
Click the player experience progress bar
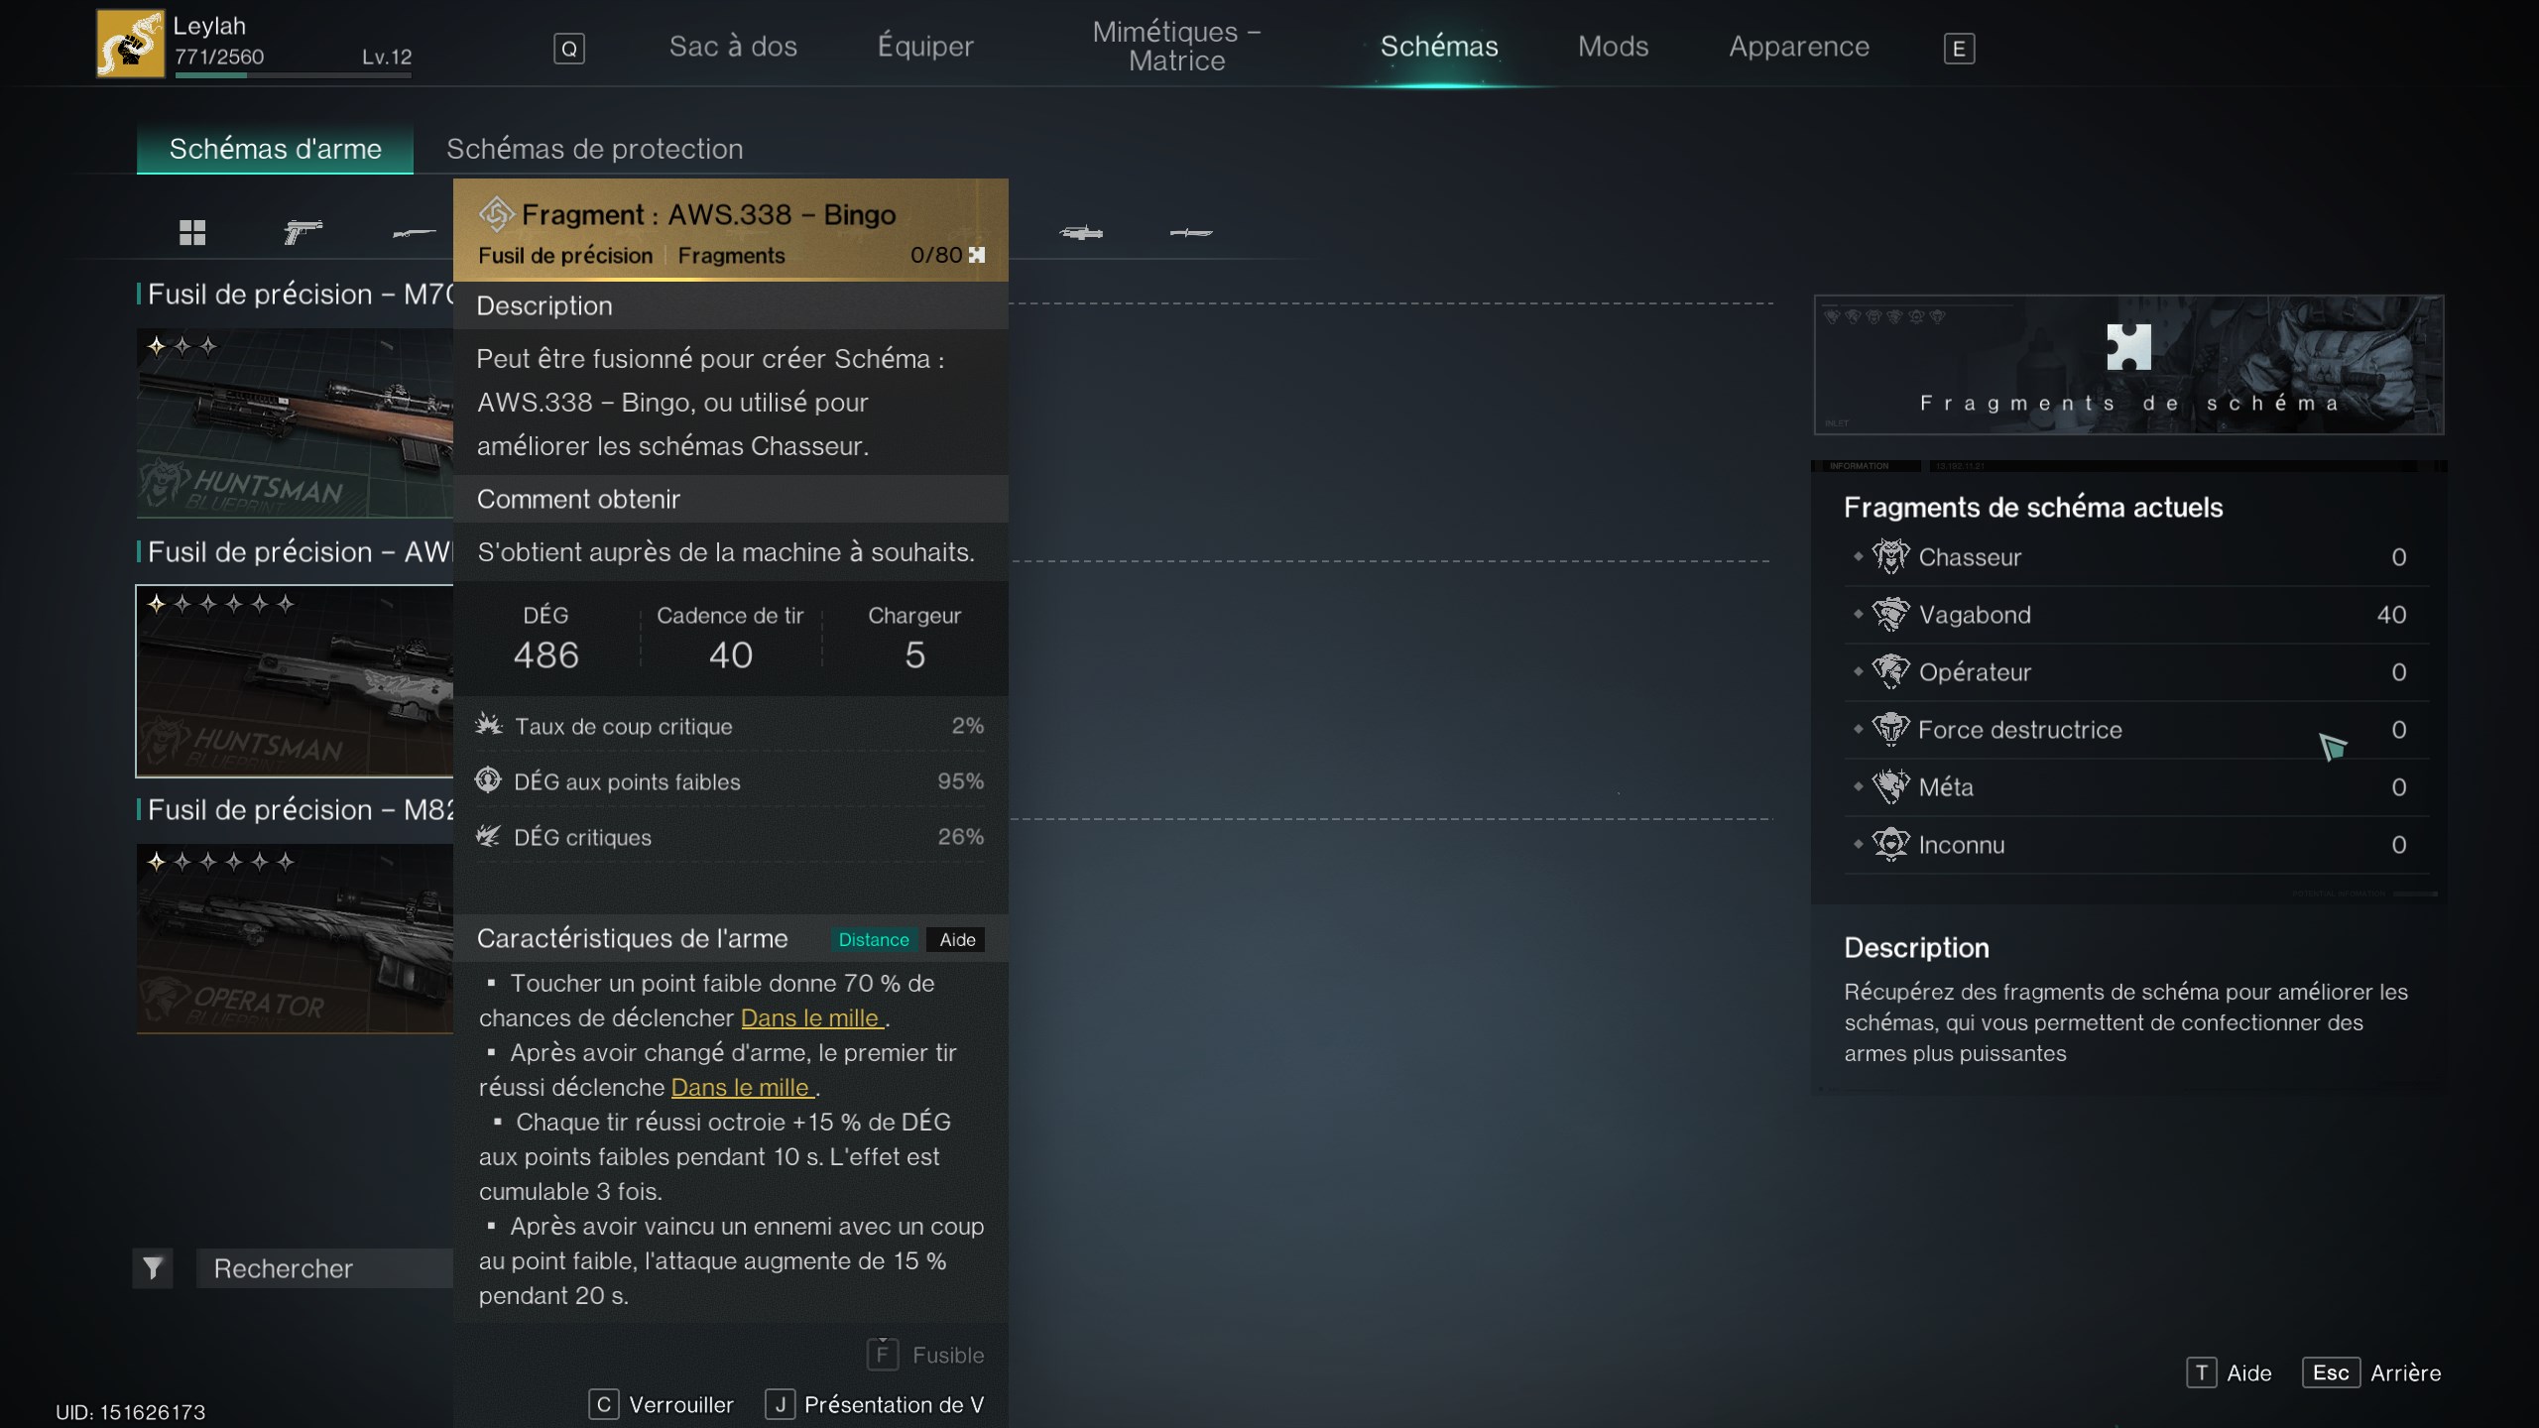coord(295,75)
